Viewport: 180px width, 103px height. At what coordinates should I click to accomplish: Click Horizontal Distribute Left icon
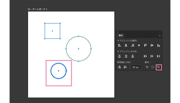pos(145,56)
